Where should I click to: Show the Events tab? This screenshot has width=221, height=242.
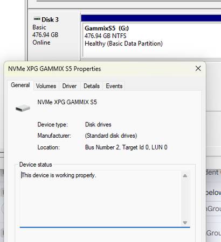coord(114,86)
